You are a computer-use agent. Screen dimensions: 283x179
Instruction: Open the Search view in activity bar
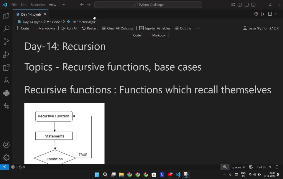(6, 29)
